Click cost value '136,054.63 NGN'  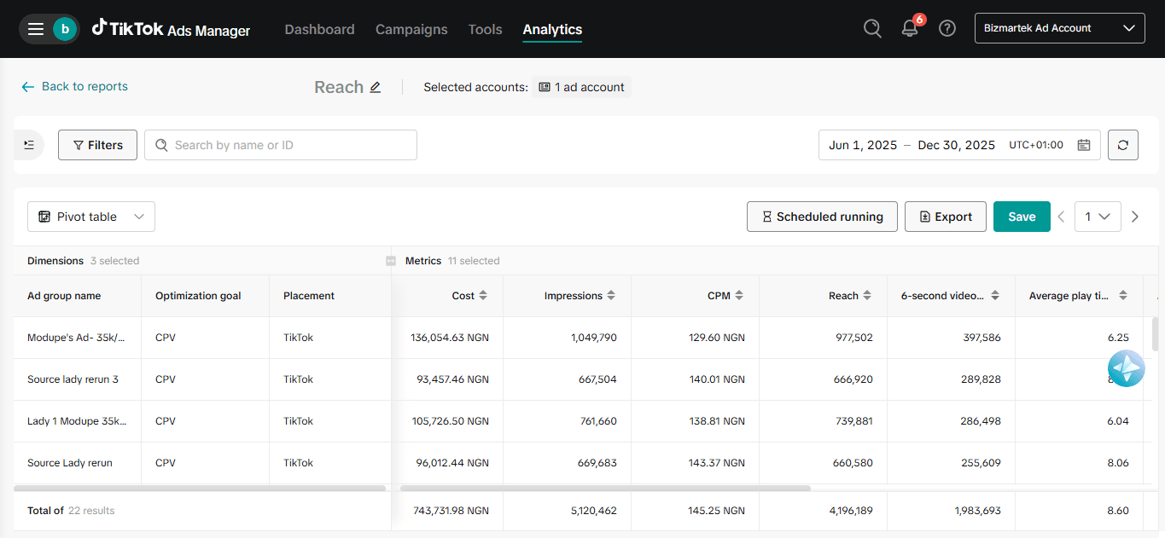[450, 338]
